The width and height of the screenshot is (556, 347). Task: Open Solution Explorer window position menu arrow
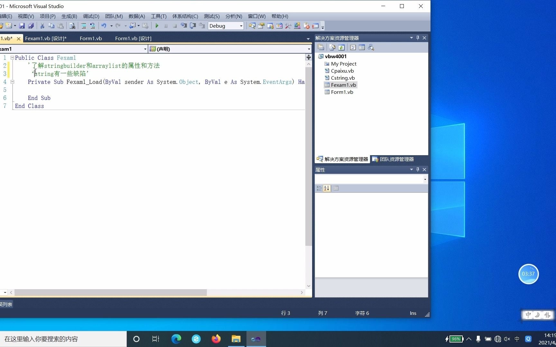411,38
